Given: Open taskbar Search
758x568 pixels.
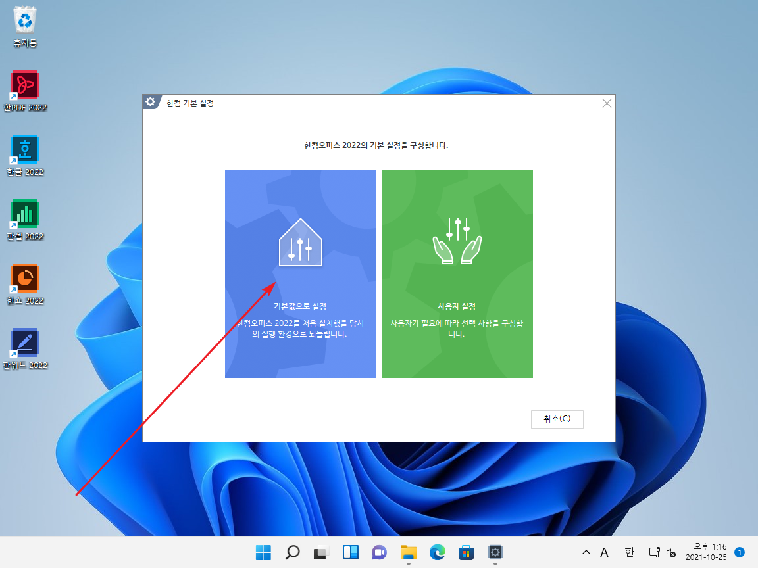Looking at the screenshot, I should pos(292,552).
